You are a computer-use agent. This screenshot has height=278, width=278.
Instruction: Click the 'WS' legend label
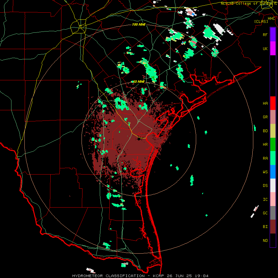[x=265, y=172]
